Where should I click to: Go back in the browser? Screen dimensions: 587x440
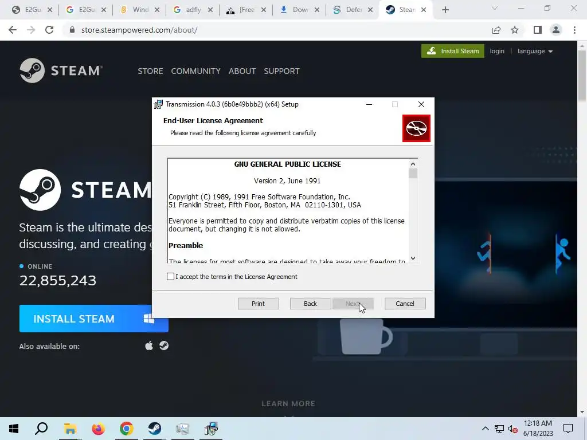point(13,30)
